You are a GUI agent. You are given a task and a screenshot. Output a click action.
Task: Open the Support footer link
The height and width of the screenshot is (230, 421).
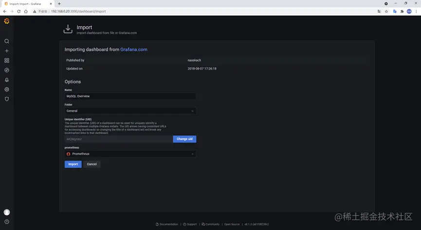click(x=190, y=224)
